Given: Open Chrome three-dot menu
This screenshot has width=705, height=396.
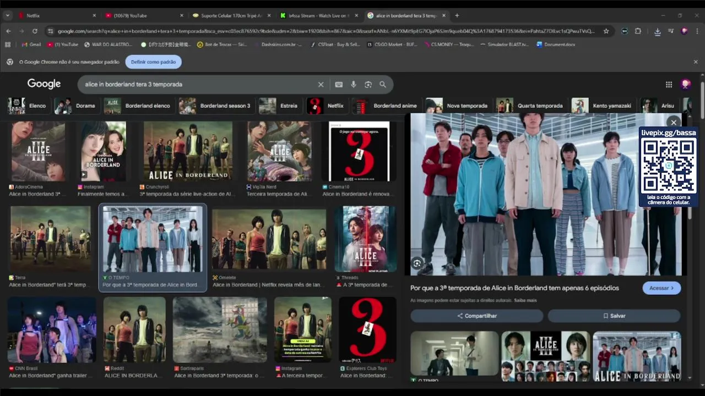Looking at the screenshot, I should [697, 31].
